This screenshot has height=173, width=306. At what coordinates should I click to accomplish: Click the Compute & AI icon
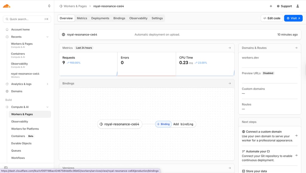(x=7, y=107)
